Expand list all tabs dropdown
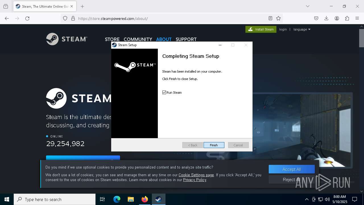Viewport: 364px width, 205px height. pos(308,6)
